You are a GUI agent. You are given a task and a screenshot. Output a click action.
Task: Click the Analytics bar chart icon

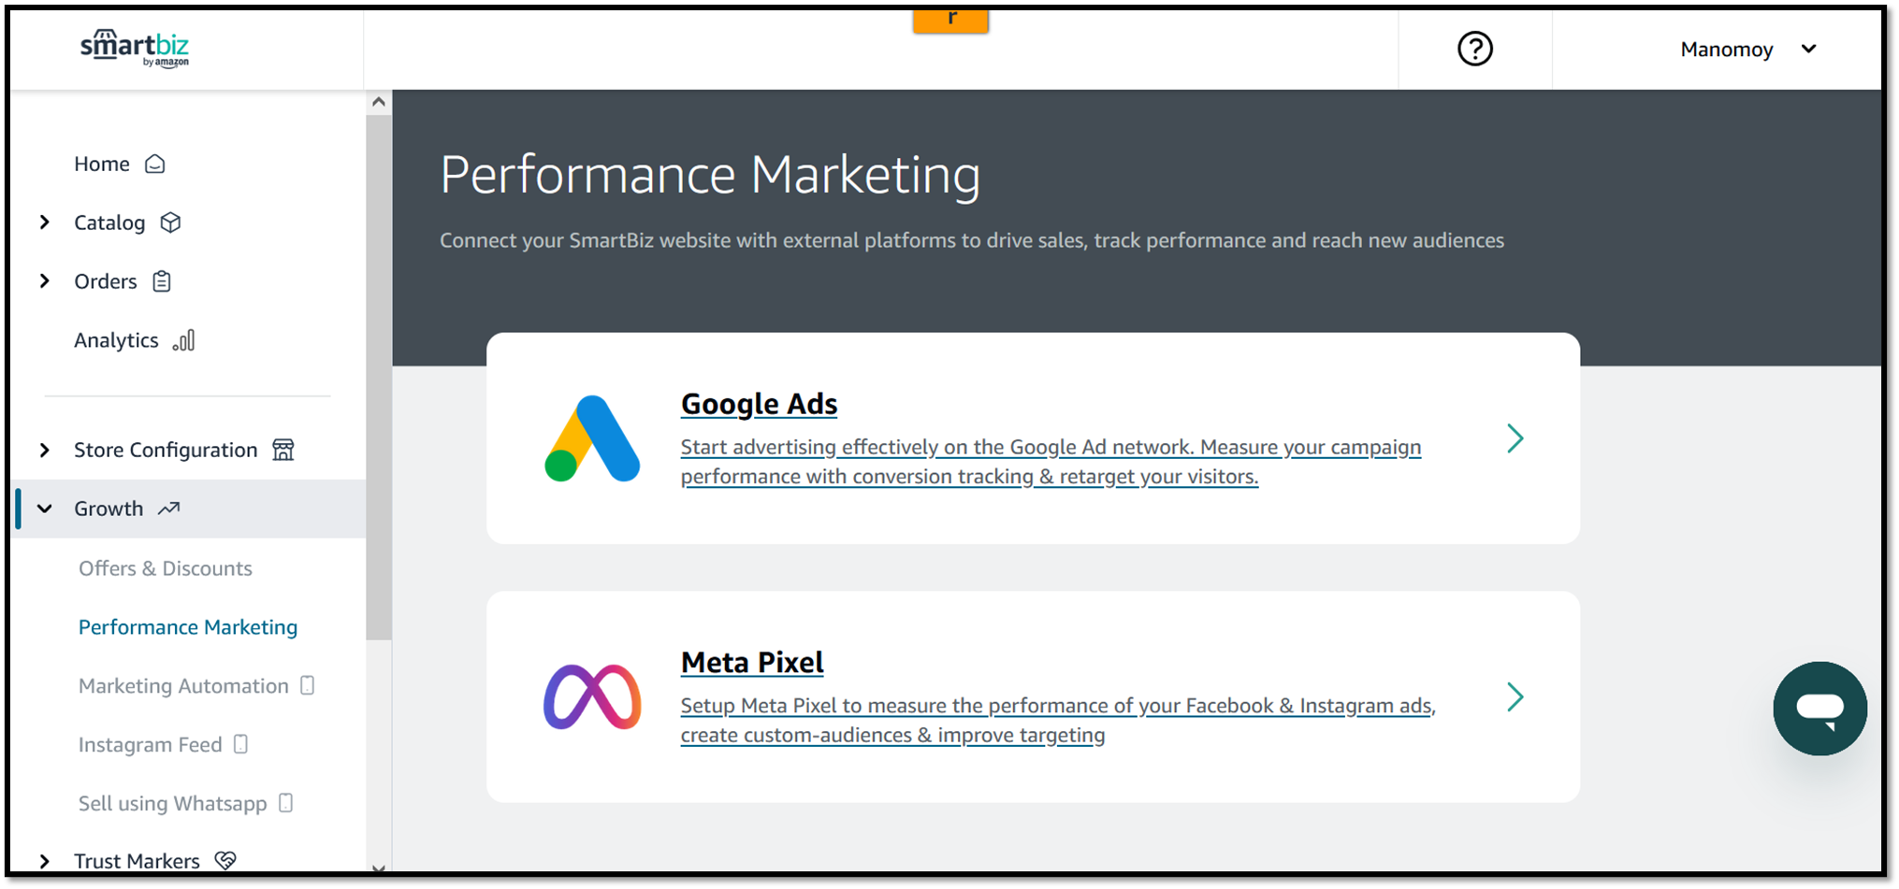click(x=184, y=340)
